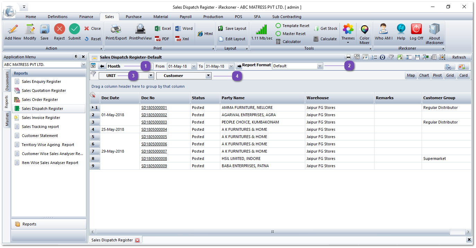Click the Refresh button
Viewport: 476px width, 248px height.
(459, 57)
